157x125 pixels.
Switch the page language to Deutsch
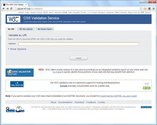click(21, 12)
